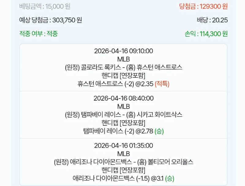The image size is (245, 186).
Task: Select the red 당첨금 129300 원 amount
Action: click(x=203, y=6)
